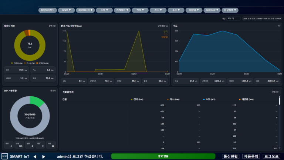Toggle 태양광 series in line chart legend
This screenshot has width=284, height=160.
[x=165, y=37]
